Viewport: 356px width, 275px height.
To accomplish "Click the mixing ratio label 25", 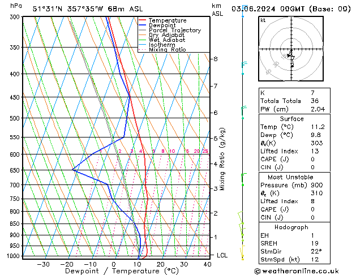I will pos(205,151).
